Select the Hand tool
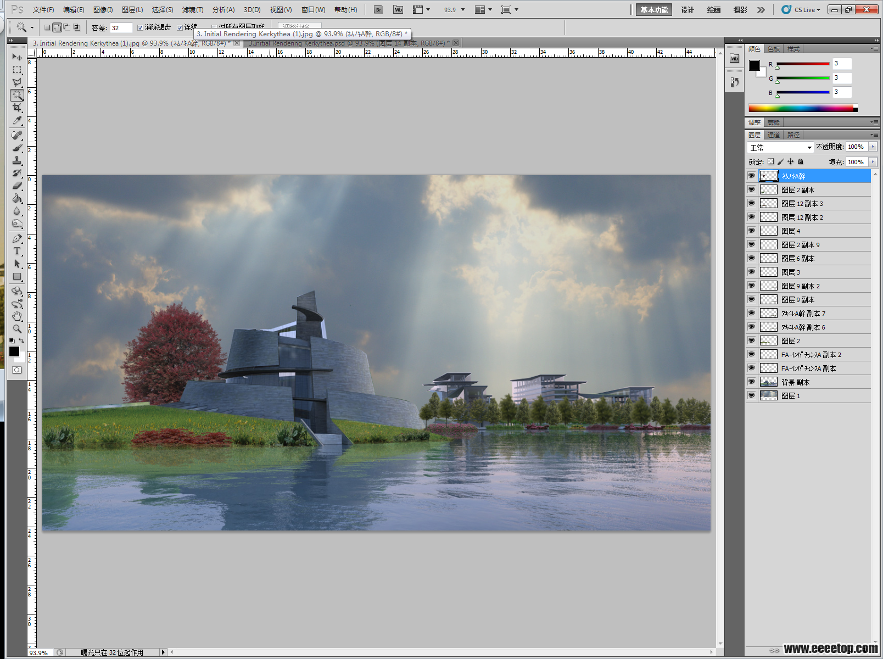883x659 pixels. click(17, 316)
